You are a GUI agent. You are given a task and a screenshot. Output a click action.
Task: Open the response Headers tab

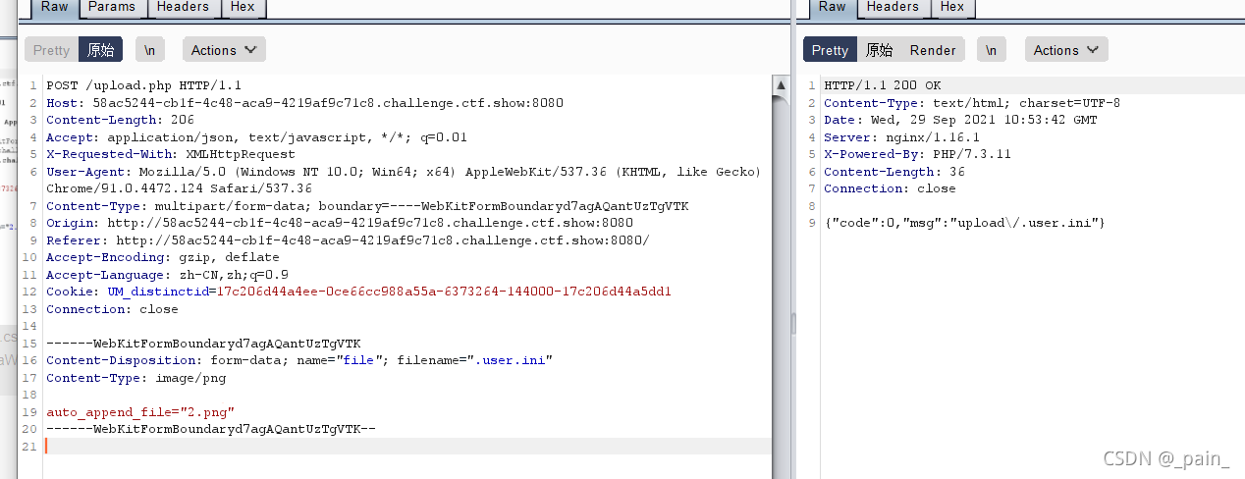(x=892, y=8)
